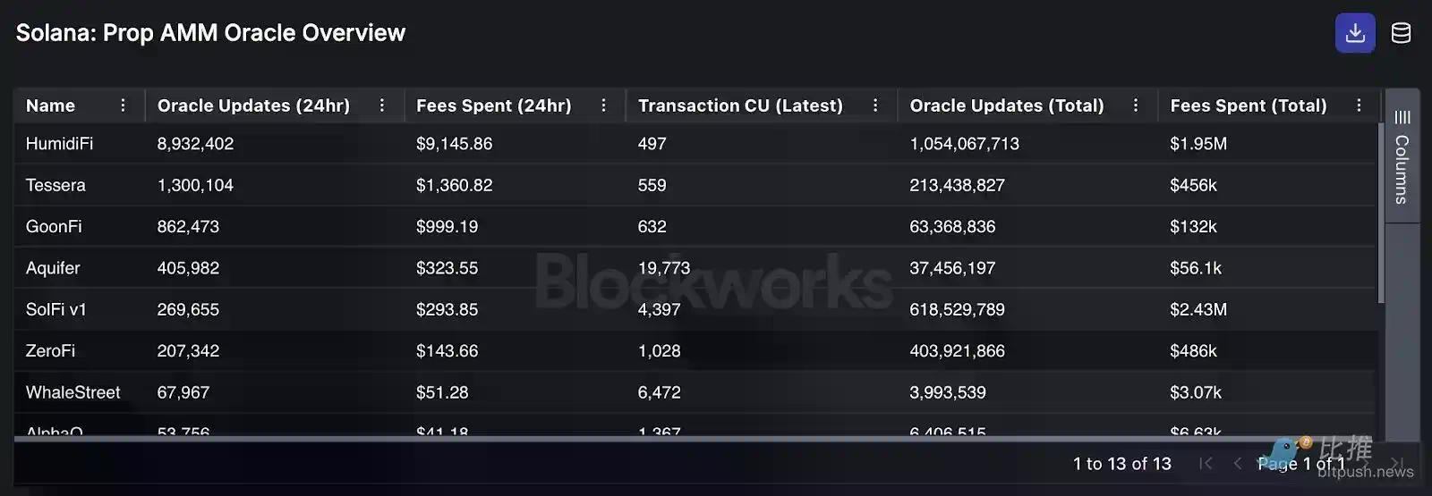This screenshot has width=1432, height=496.
Task: Click the GoonFi row name
Action: (x=54, y=227)
